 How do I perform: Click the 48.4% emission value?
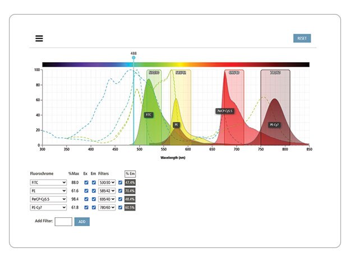pos(130,199)
